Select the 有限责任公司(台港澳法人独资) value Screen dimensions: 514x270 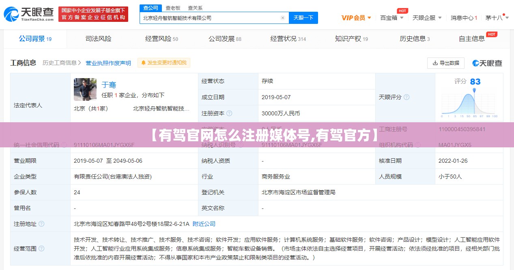(113, 176)
